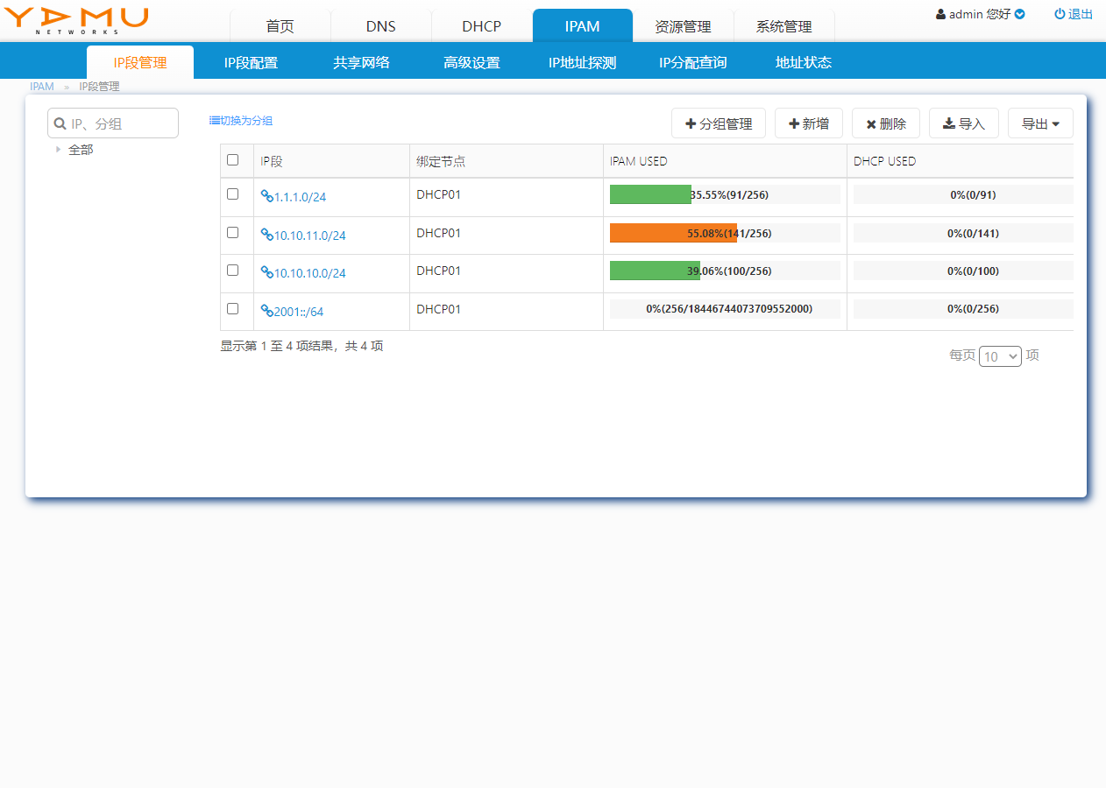Click the 0%(256/18446744073709552000) usage cell

point(726,309)
